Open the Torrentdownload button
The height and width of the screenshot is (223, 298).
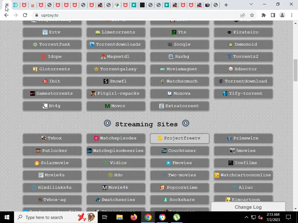pyautogui.click(x=243, y=81)
